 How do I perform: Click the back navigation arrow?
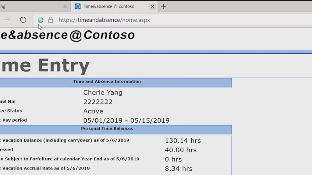coord(7,20)
